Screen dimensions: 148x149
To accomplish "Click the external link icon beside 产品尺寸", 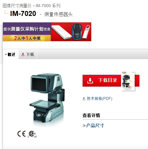I will [x=84, y=126].
